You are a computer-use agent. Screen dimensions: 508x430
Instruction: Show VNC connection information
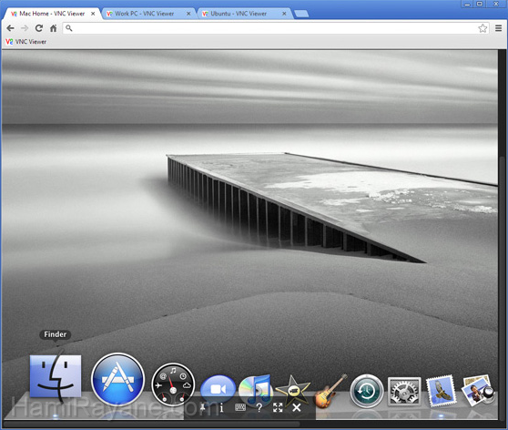tap(221, 407)
